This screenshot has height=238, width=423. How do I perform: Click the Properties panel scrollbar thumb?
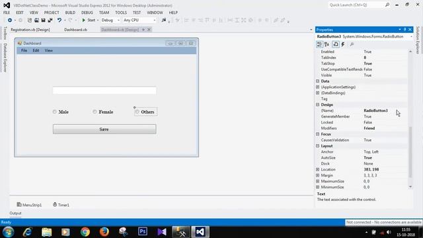410,152
